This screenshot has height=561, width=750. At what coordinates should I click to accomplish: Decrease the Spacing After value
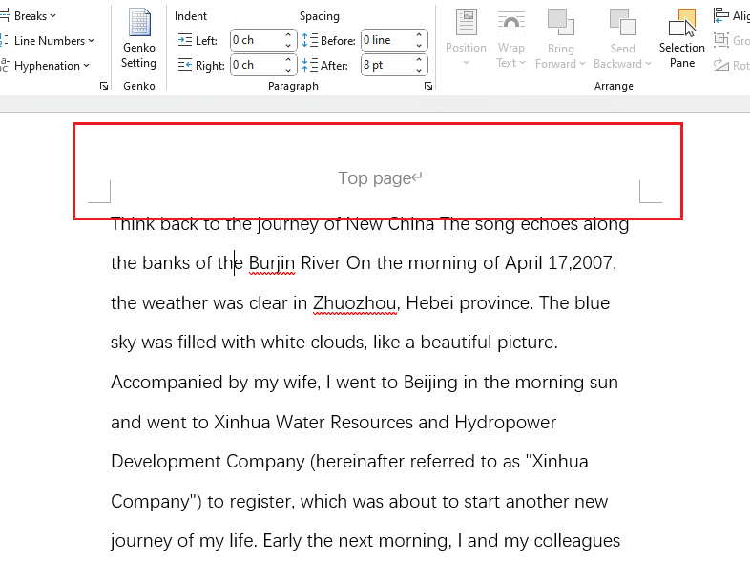(419, 71)
